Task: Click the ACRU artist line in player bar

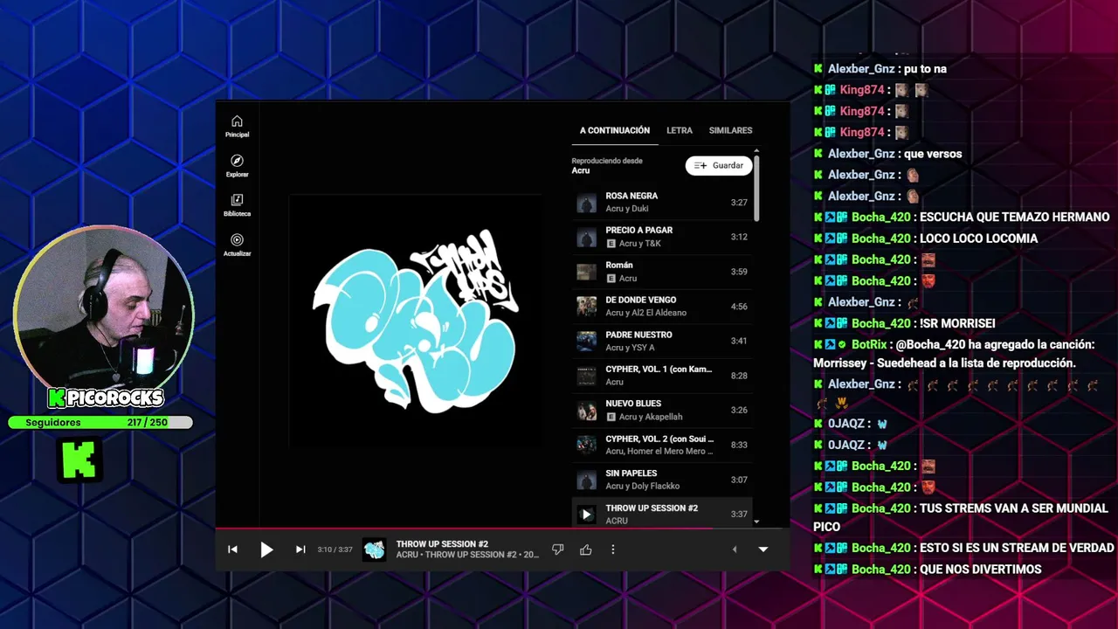Action: (467, 555)
